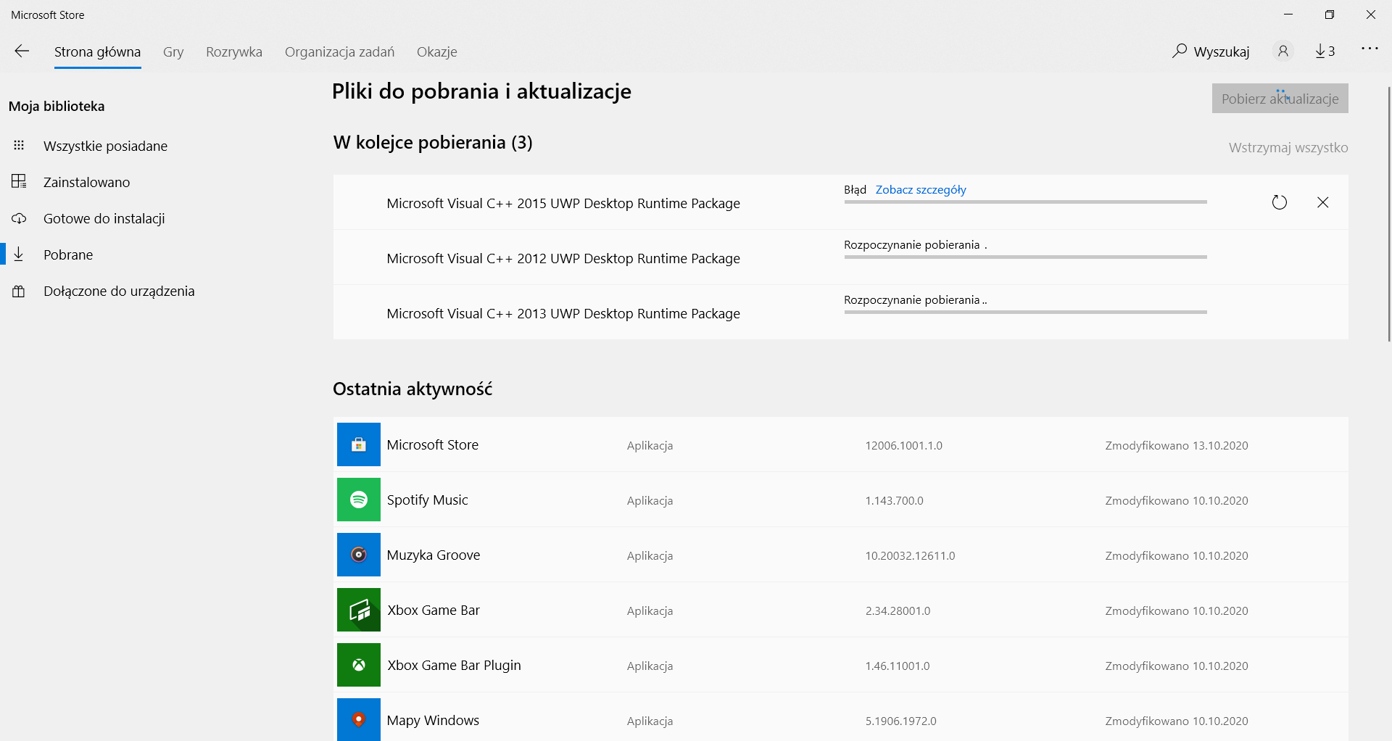
Task: Click version number 12006.1001.1.0
Action: coord(904,445)
